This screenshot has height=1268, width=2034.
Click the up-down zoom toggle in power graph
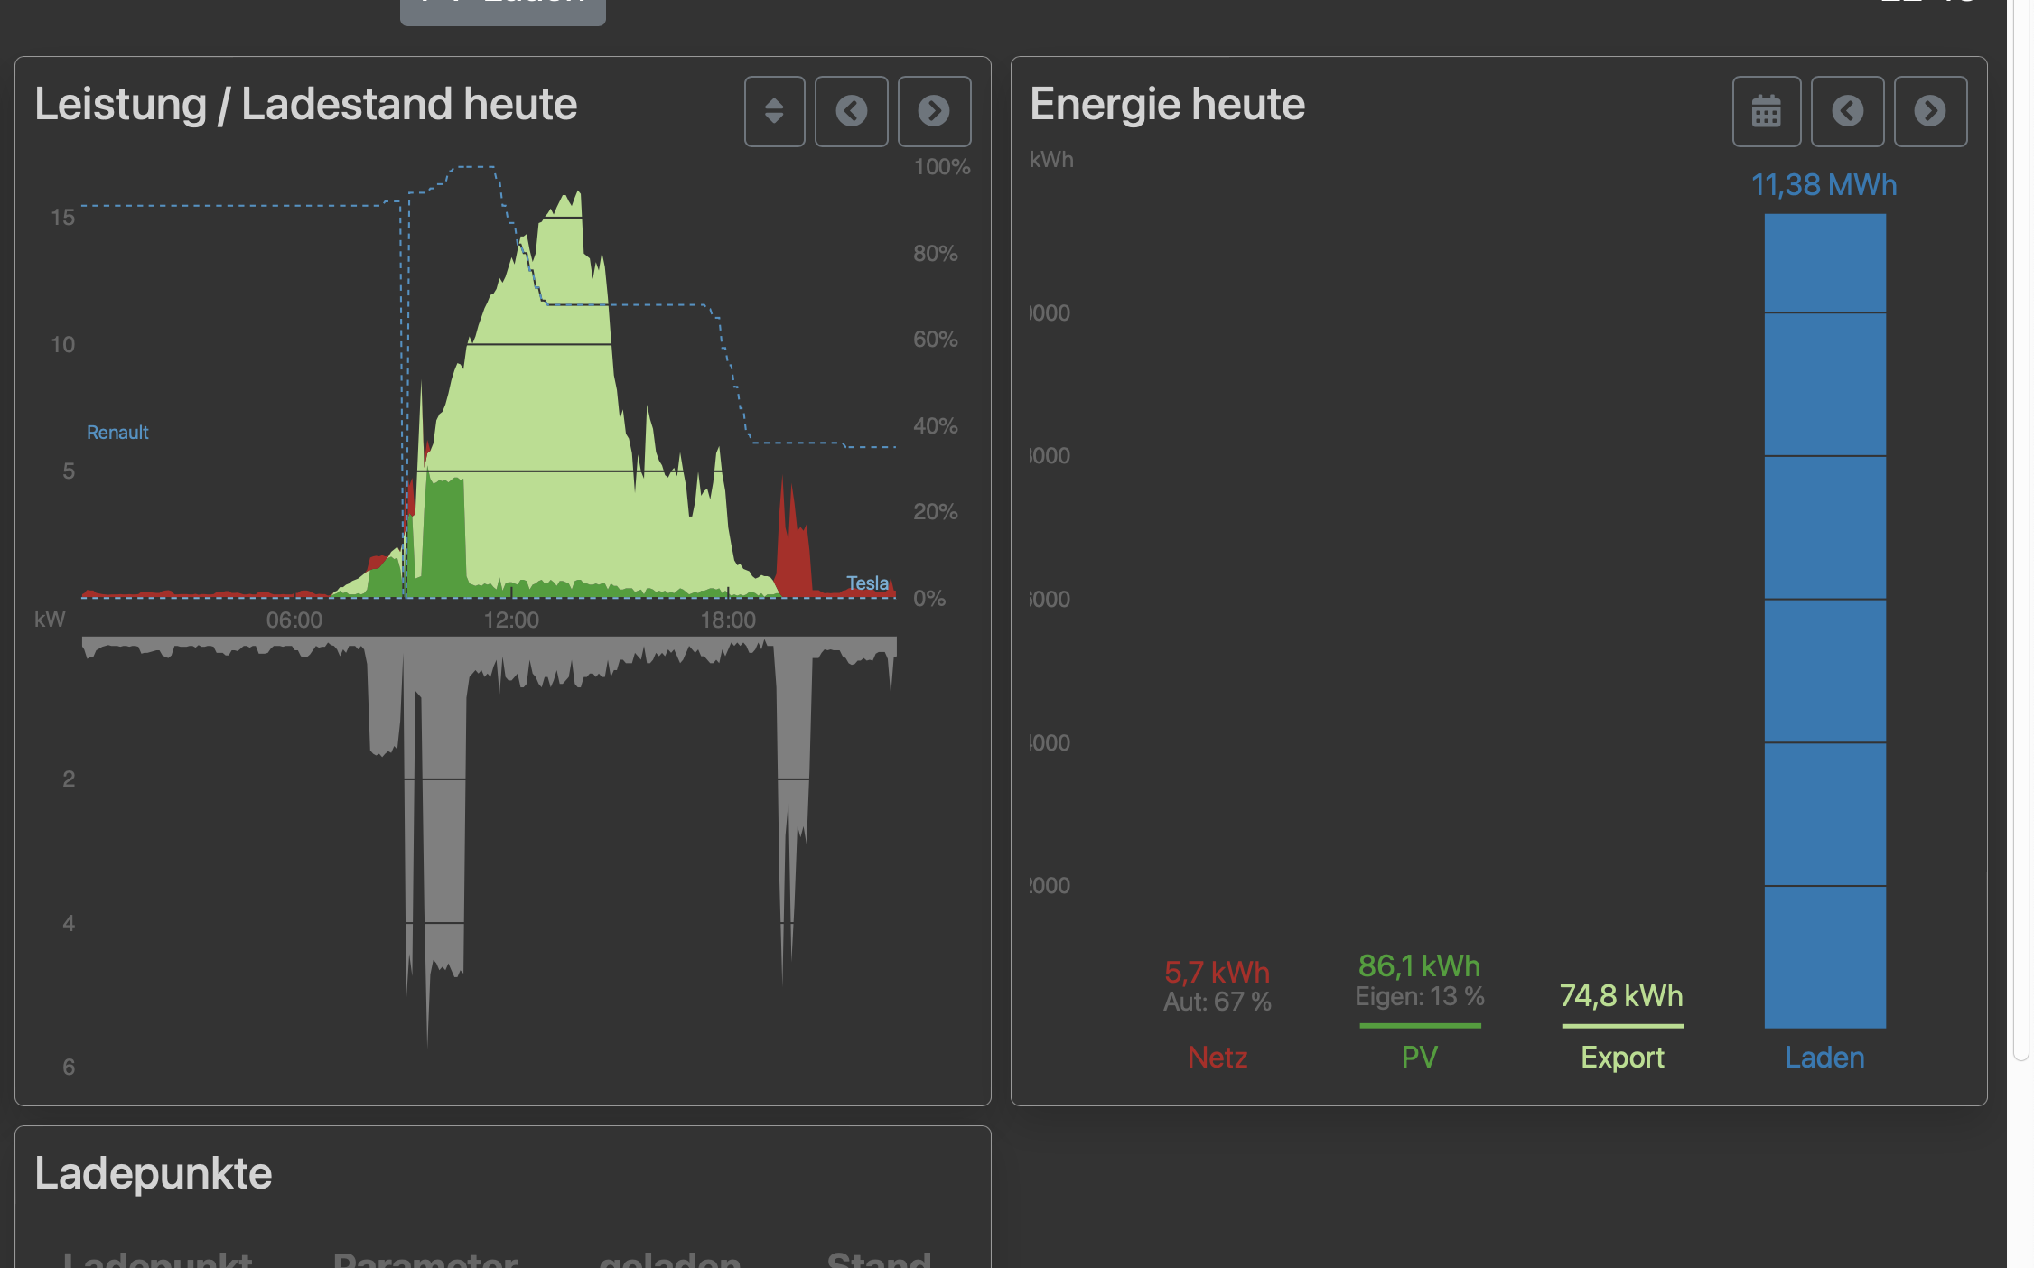pyautogui.click(x=774, y=111)
